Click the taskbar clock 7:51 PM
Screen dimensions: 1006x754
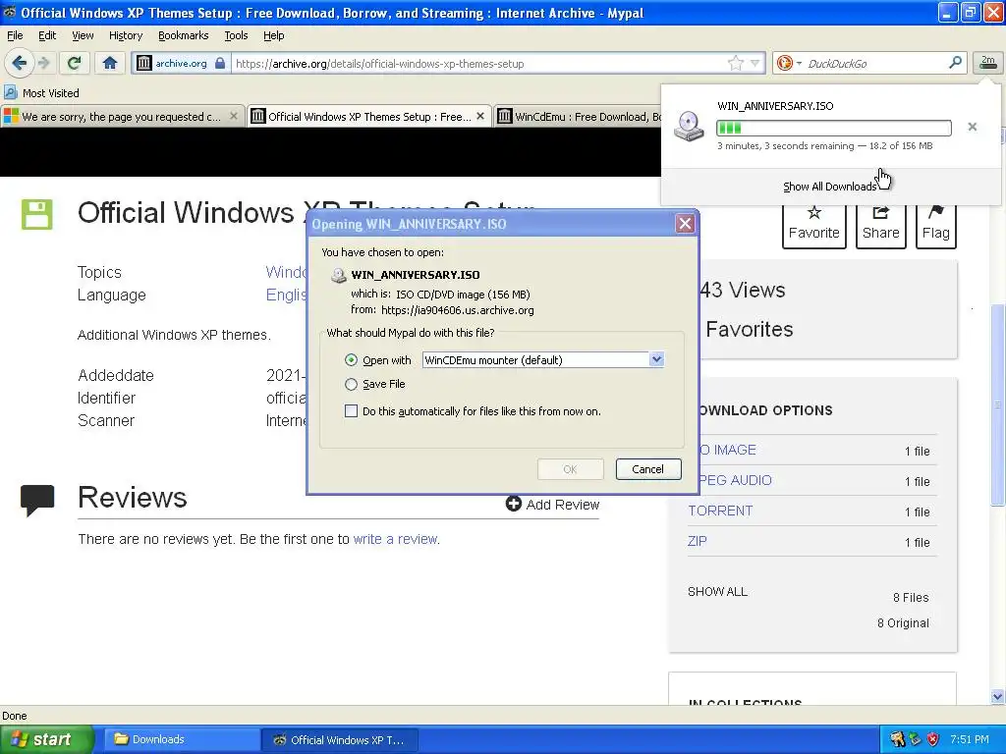coord(970,739)
